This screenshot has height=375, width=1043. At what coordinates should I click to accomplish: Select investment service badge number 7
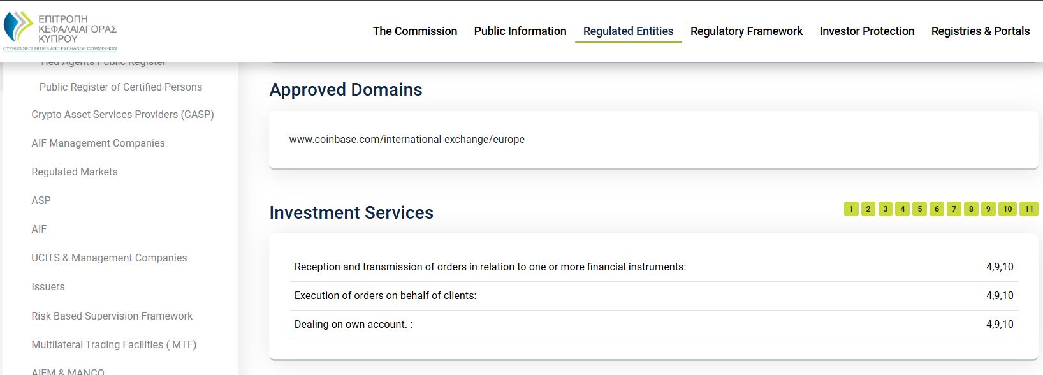click(x=954, y=209)
